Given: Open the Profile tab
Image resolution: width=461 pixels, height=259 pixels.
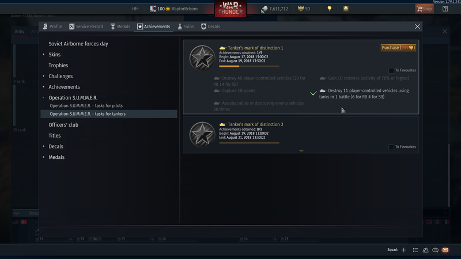Looking at the screenshot, I should click(x=52, y=26).
